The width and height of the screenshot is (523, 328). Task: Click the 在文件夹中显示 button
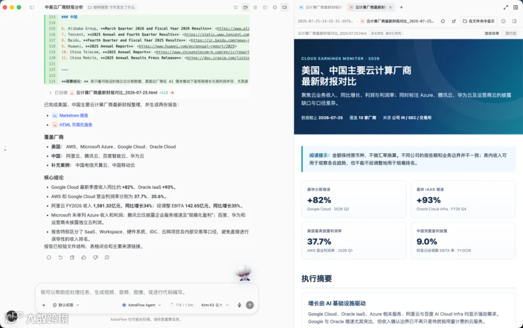point(479,21)
